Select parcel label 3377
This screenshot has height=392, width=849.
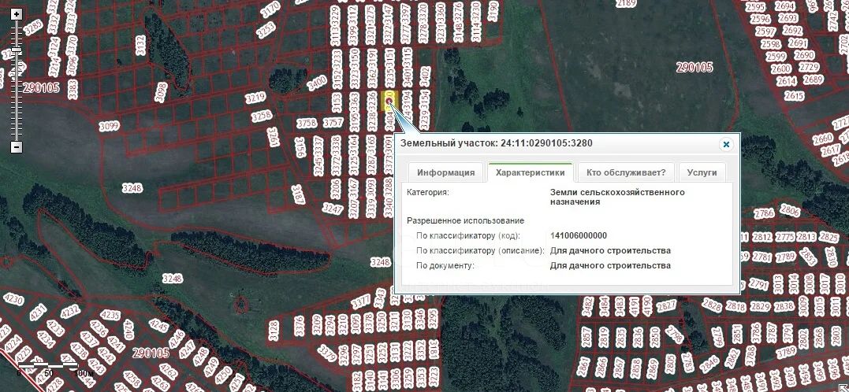click(360, 301)
